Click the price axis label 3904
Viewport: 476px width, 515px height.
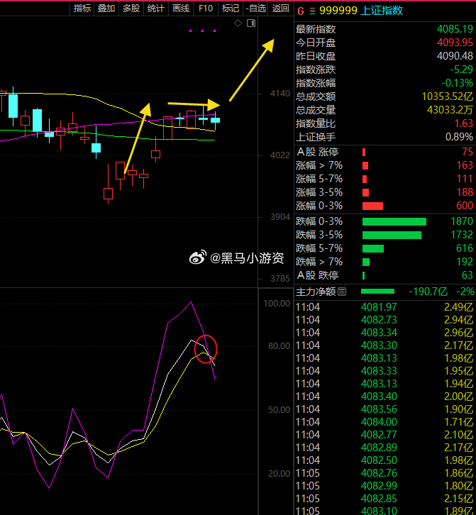tap(280, 217)
